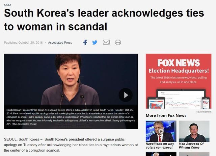
Task: Email this article with envelope icon
Action: (106, 42)
